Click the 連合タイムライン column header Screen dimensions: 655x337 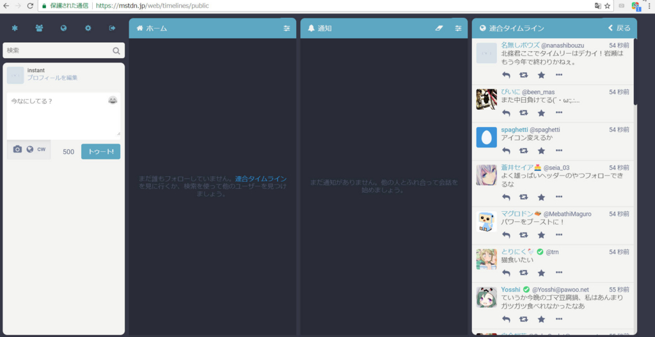tap(555, 28)
